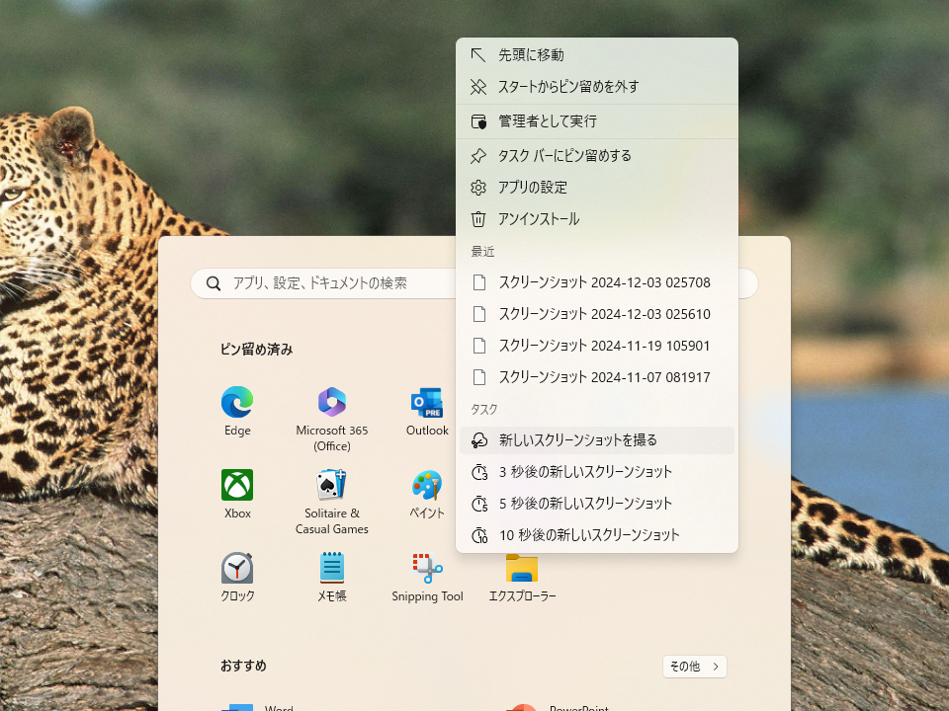Open recent スクリーンショット 2024-12-03 025708
The height and width of the screenshot is (711, 949).
tap(595, 282)
